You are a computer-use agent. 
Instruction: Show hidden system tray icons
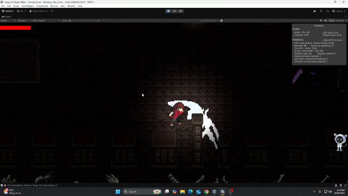314,192
